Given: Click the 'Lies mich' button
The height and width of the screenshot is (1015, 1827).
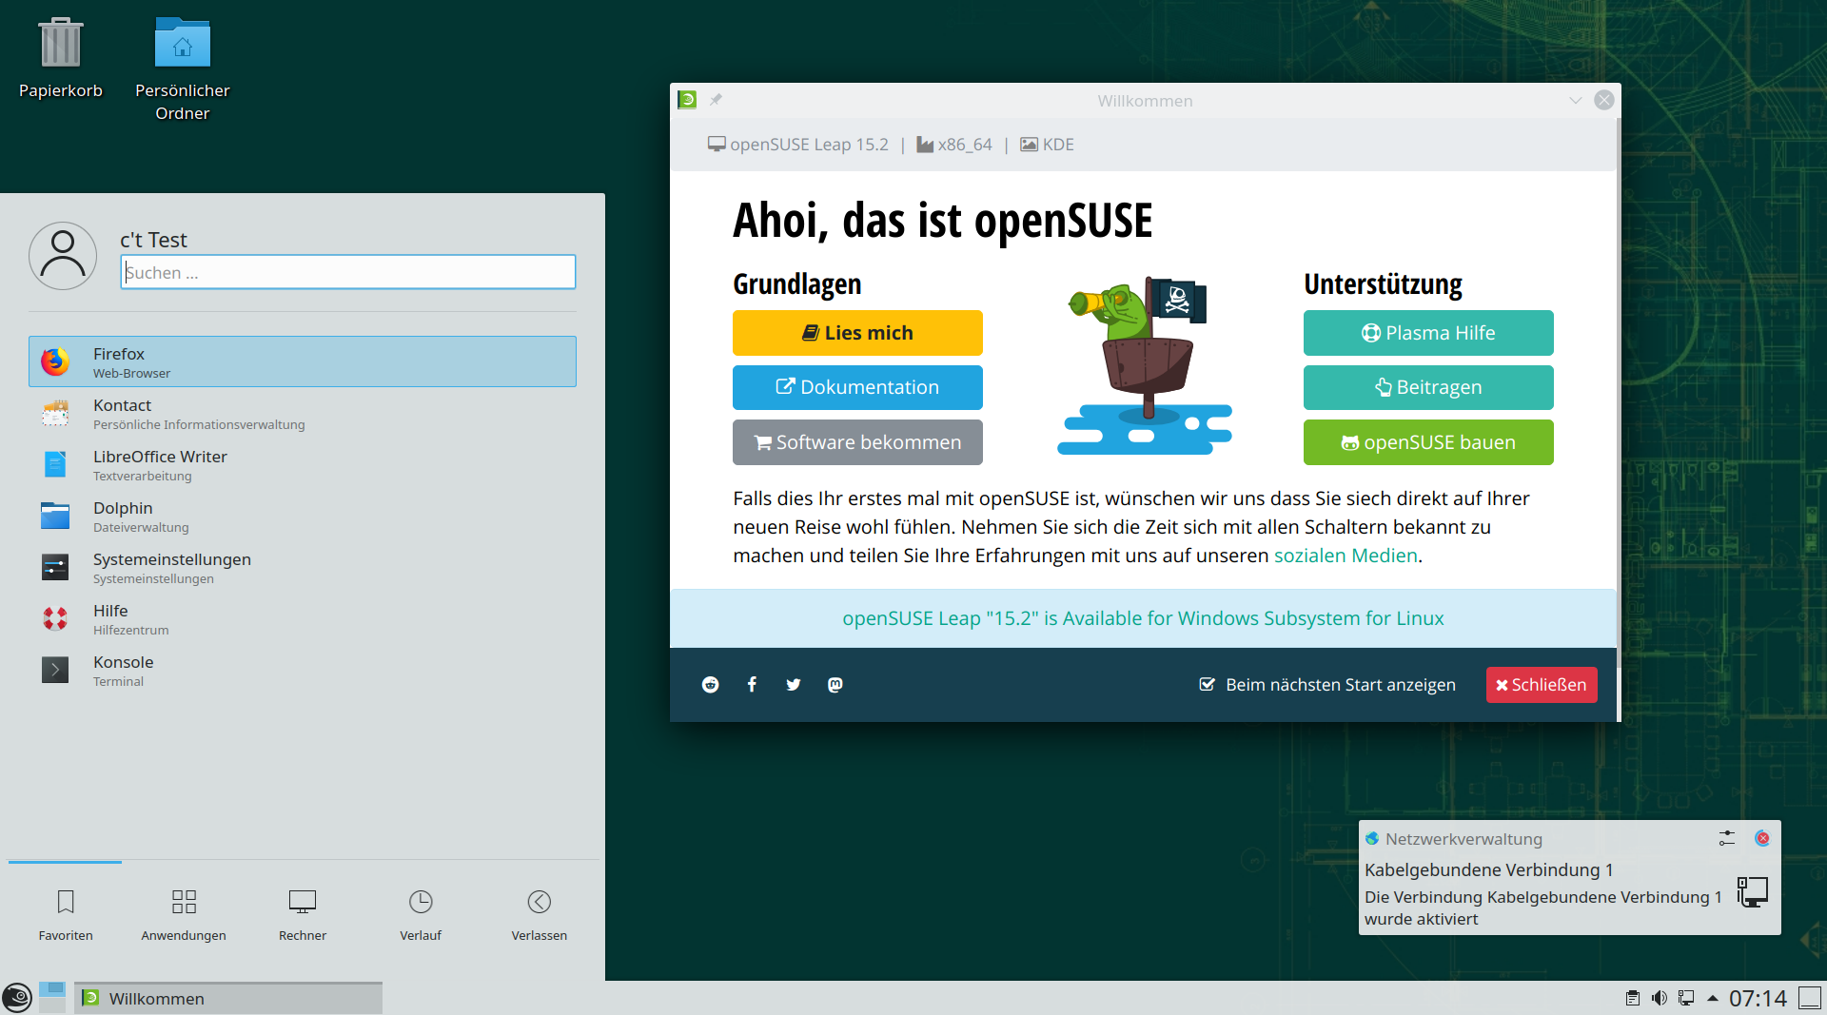Looking at the screenshot, I should pos(857,333).
